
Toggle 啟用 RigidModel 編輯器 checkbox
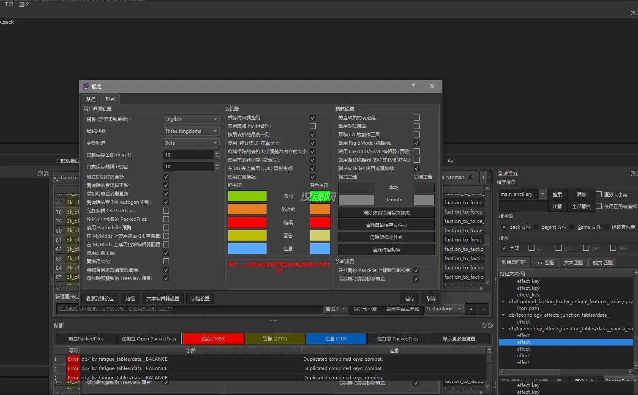coord(417,143)
